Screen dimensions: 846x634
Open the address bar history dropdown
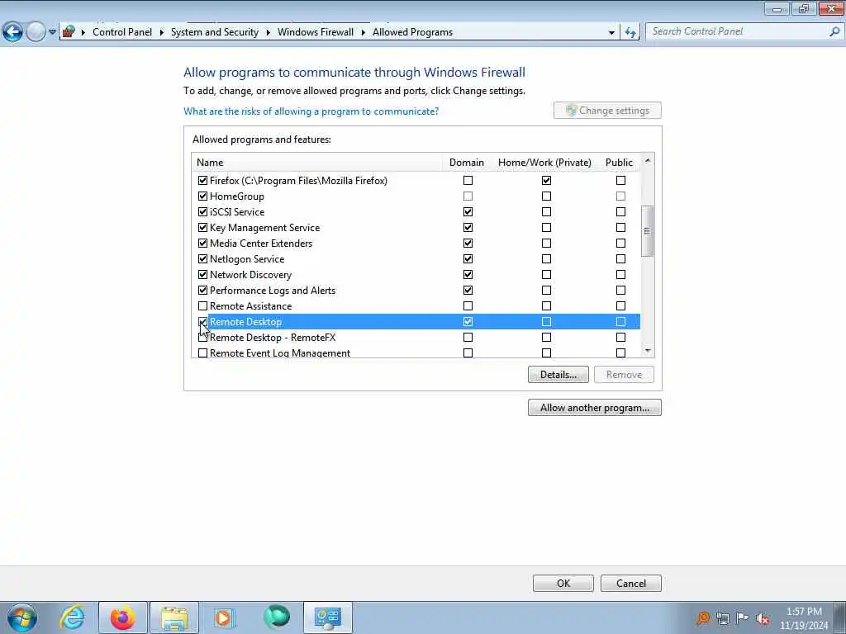click(x=611, y=32)
